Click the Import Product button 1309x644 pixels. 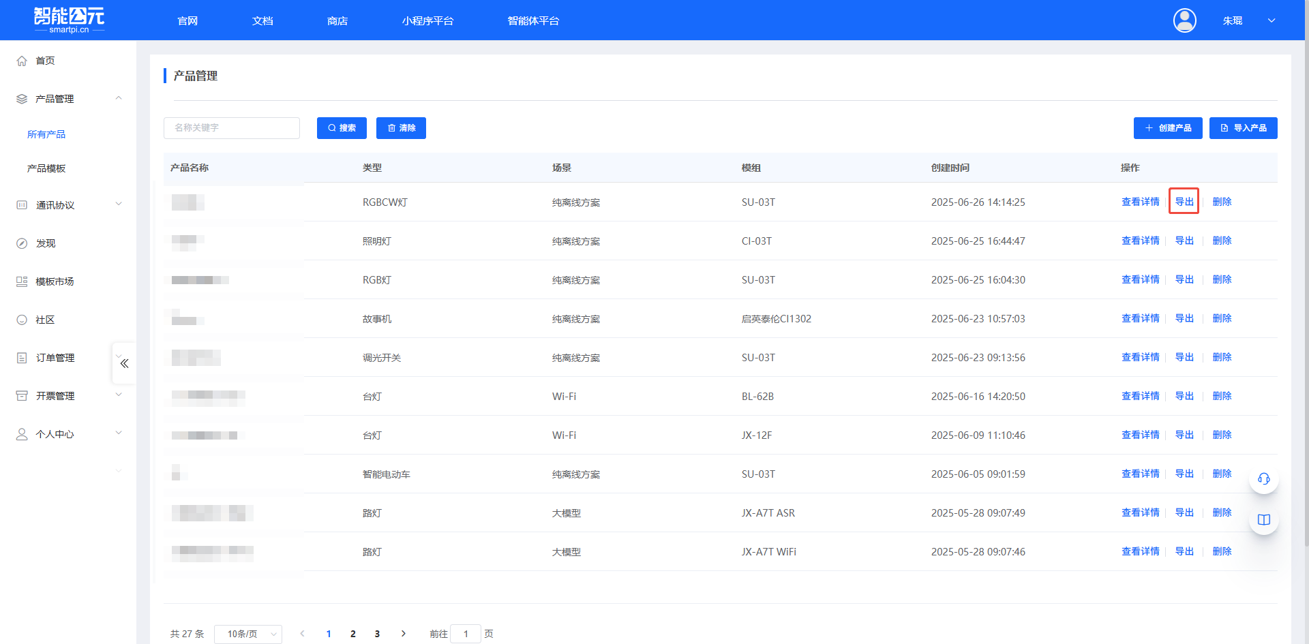tap(1243, 128)
